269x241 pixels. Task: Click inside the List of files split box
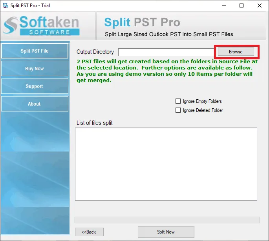point(166,164)
